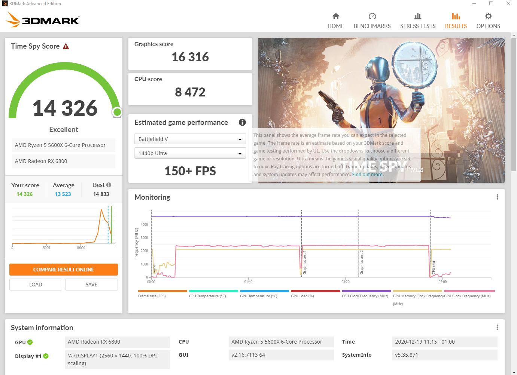The height and width of the screenshot is (375, 517).
Task: Open the Benchmarks gauge icon
Action: point(372,16)
